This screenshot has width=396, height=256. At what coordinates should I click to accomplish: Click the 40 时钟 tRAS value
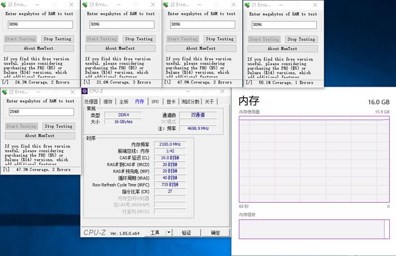170,178
